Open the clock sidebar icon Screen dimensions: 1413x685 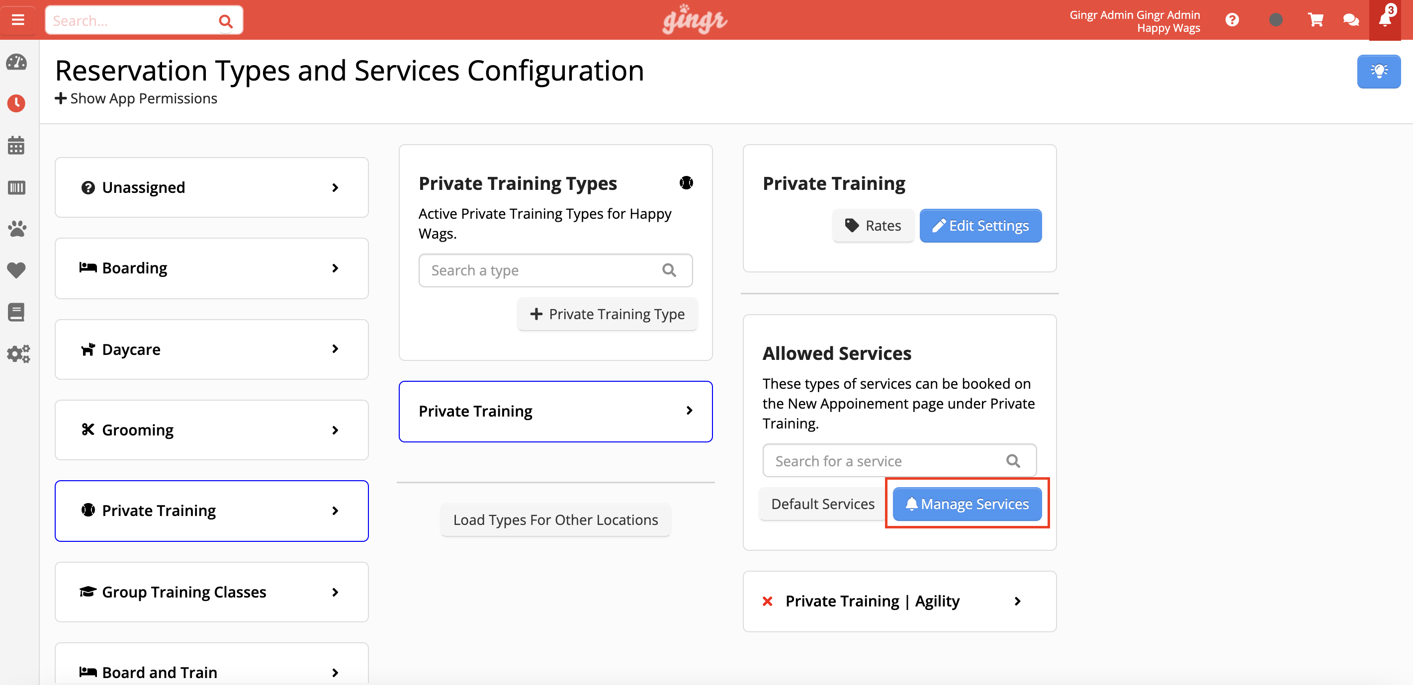coord(16,103)
